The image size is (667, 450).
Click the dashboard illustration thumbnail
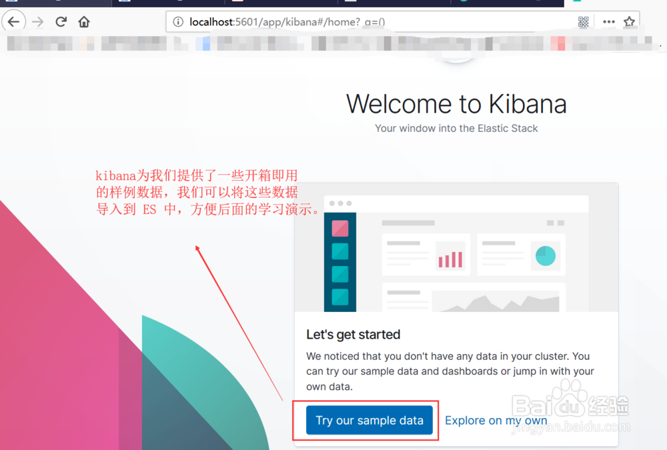[x=456, y=247]
